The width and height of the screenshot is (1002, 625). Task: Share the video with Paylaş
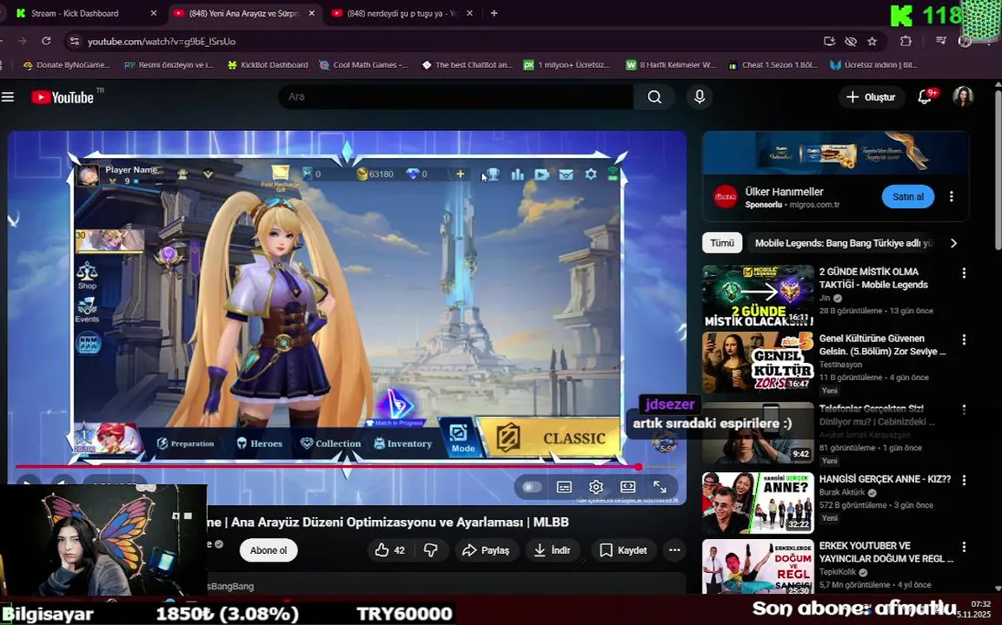[487, 550]
